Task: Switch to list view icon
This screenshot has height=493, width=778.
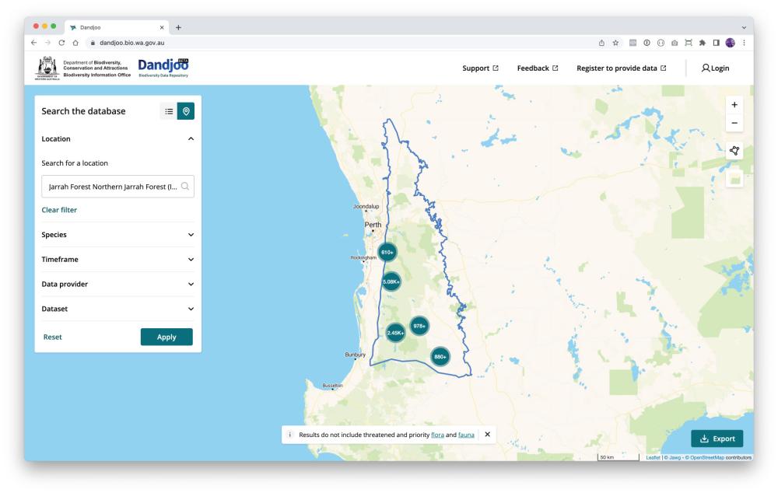Action: coord(169,111)
